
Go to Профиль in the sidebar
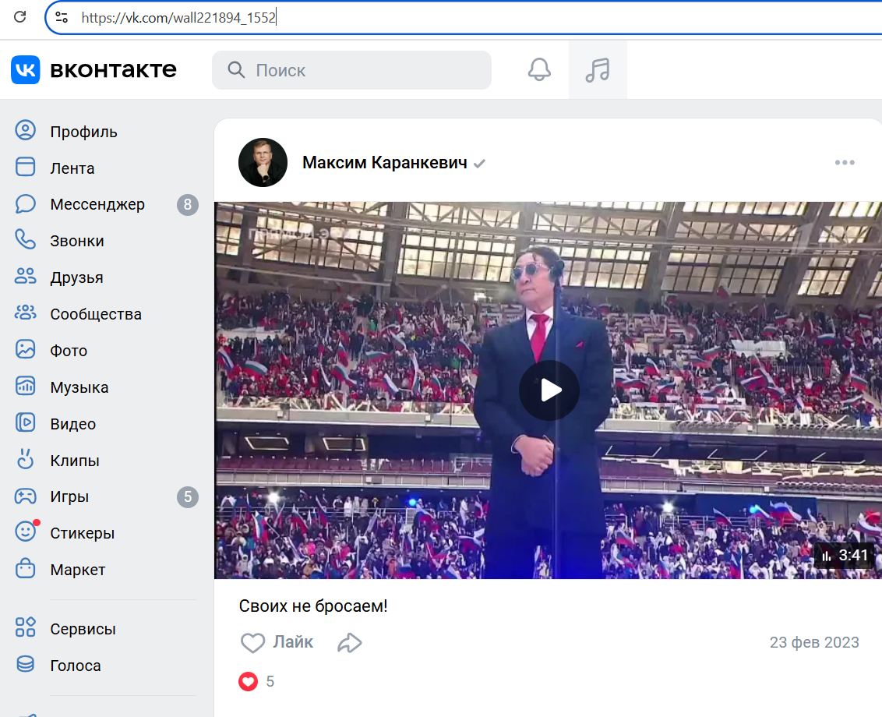(x=83, y=132)
